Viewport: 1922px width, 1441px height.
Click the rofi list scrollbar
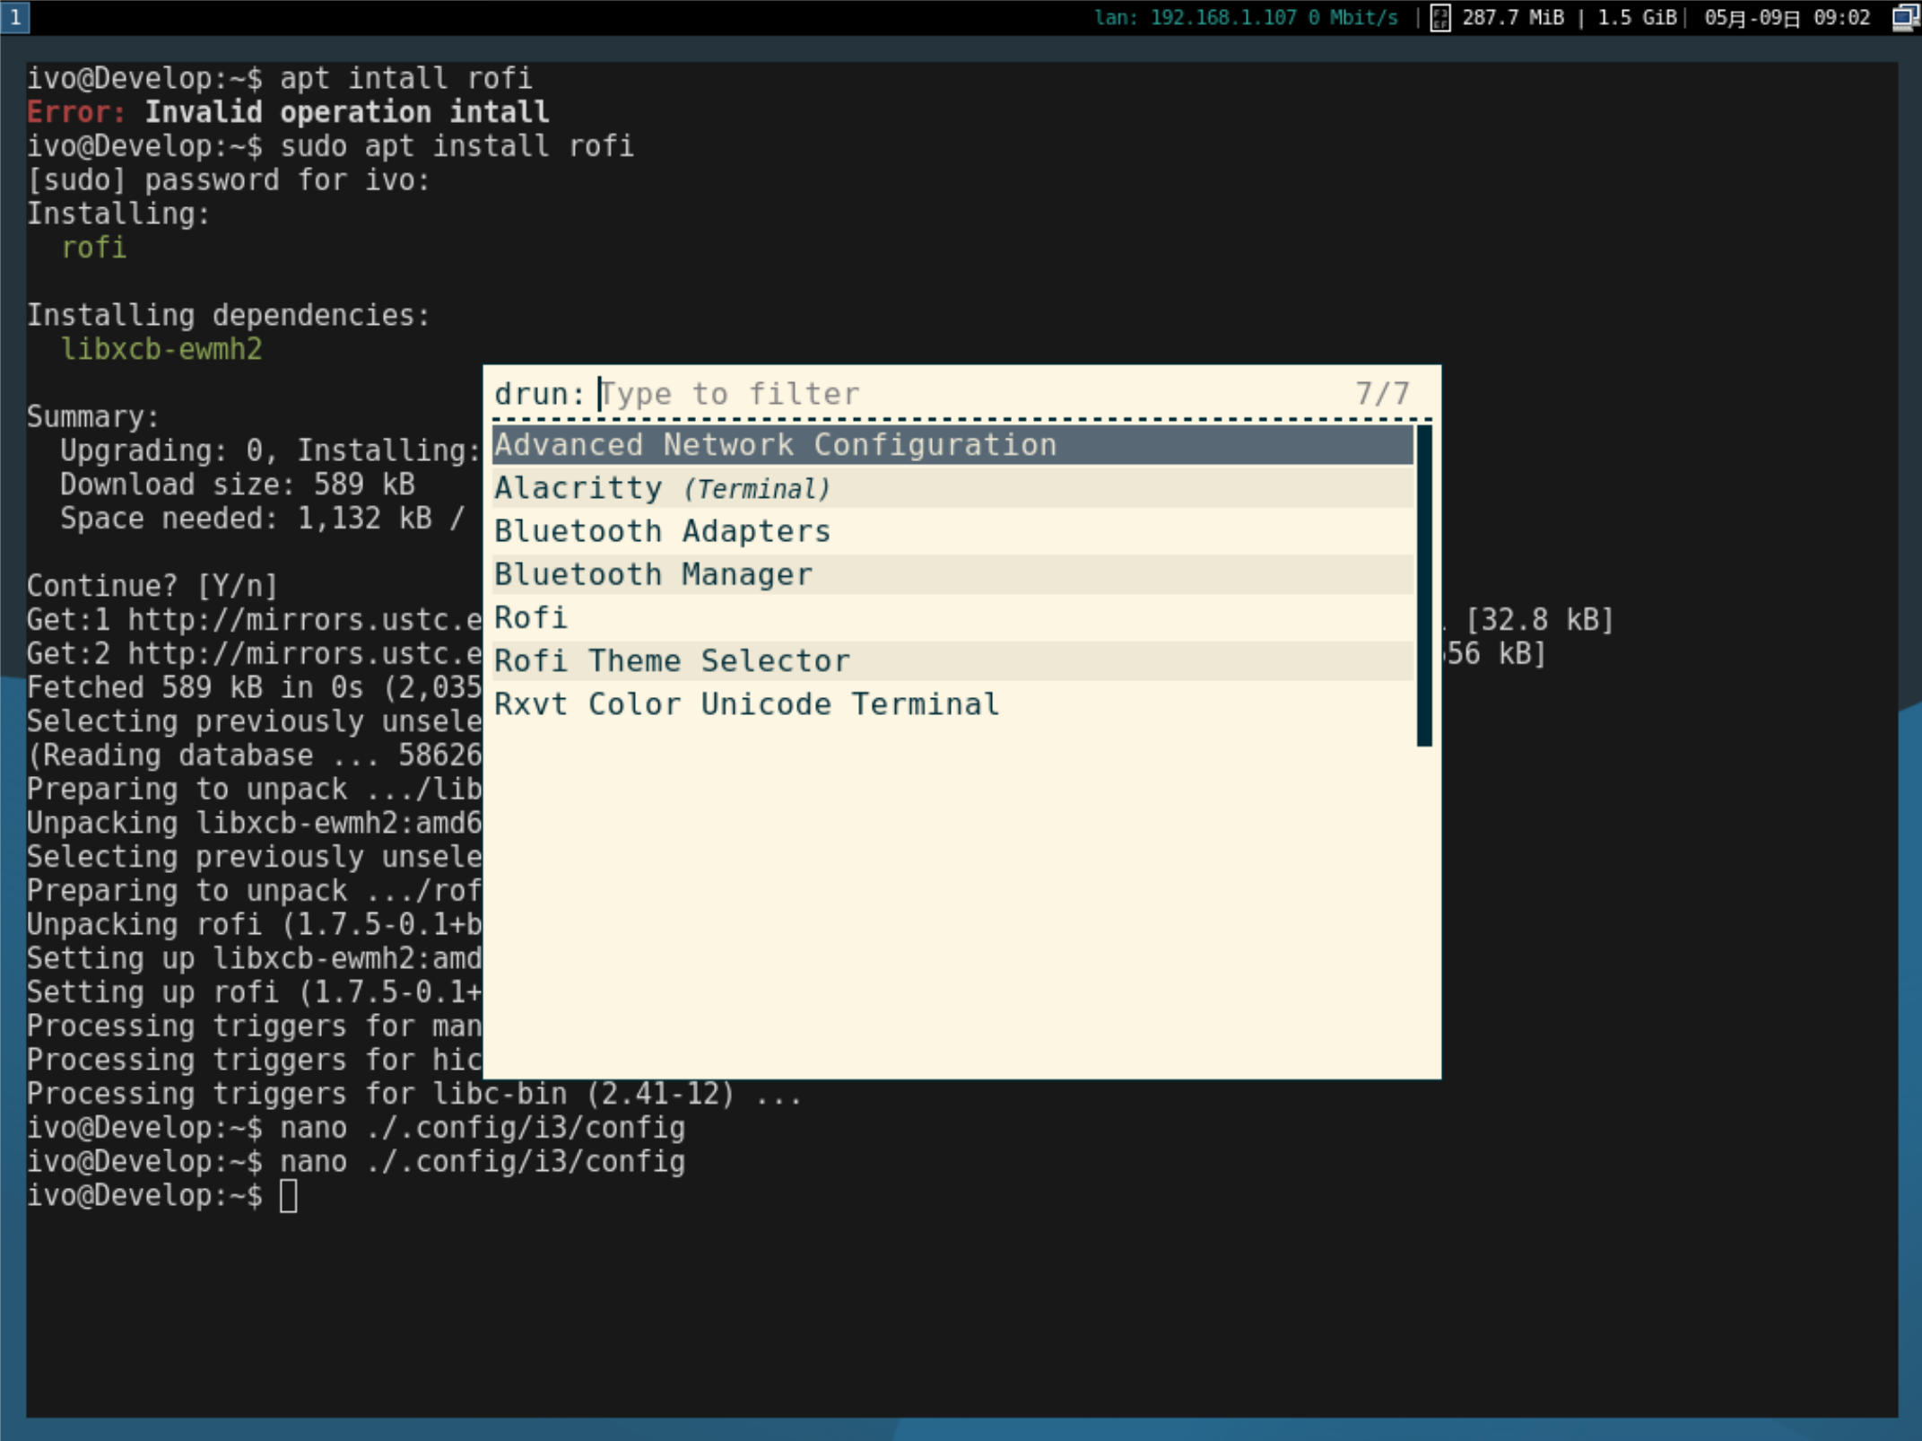(x=1424, y=585)
